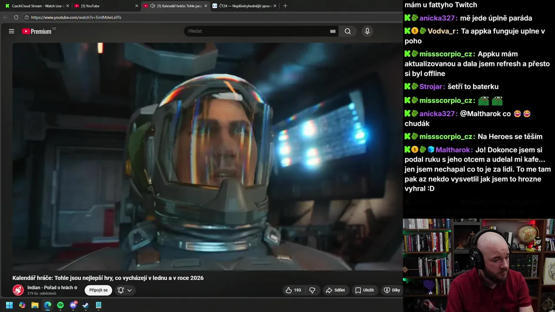Click username Maltharok in chat
Image resolution: width=555 pixels, height=312 pixels.
(453, 149)
